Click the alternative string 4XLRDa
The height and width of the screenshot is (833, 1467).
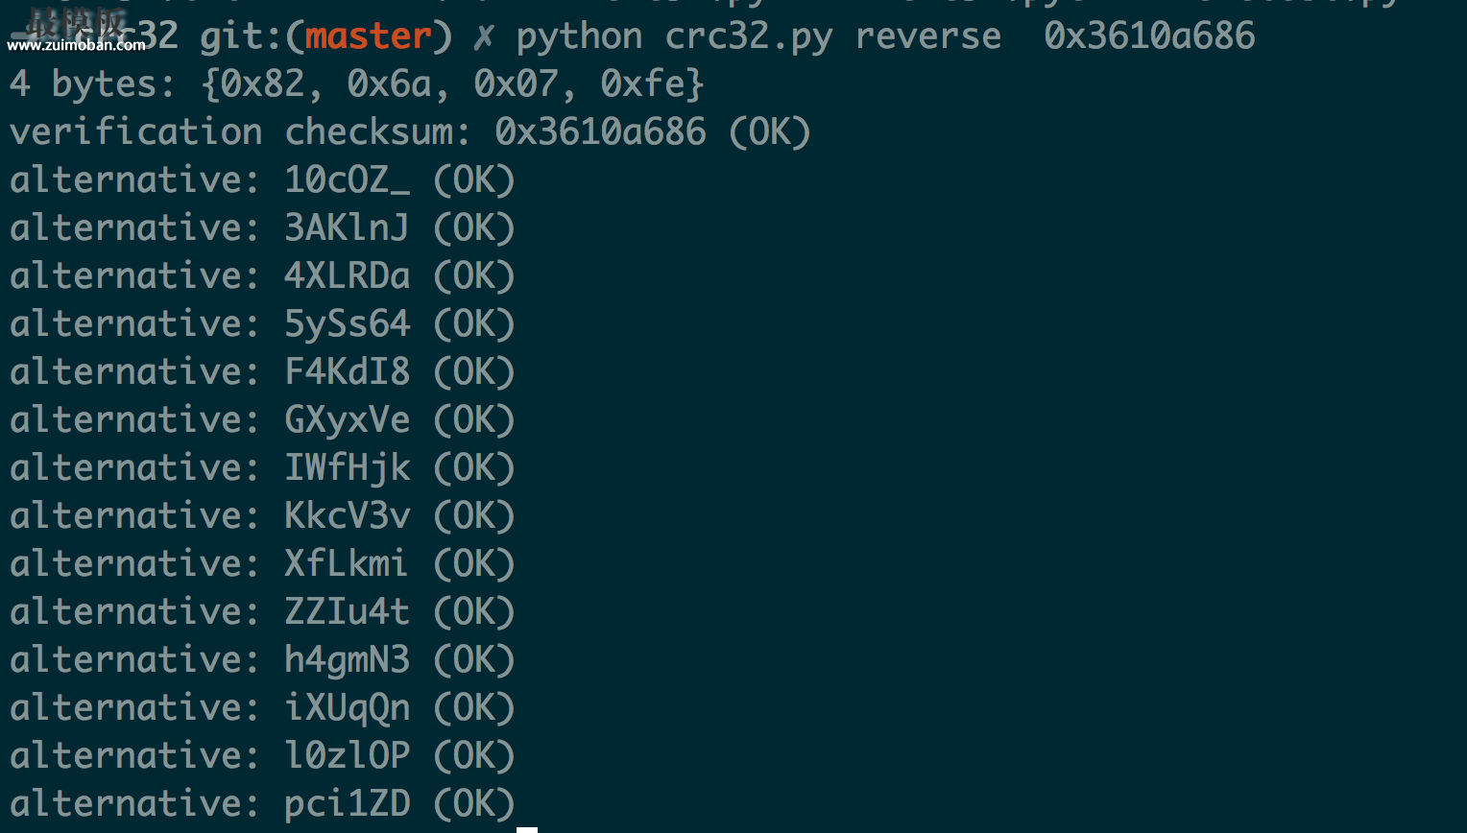pyautogui.click(x=347, y=276)
